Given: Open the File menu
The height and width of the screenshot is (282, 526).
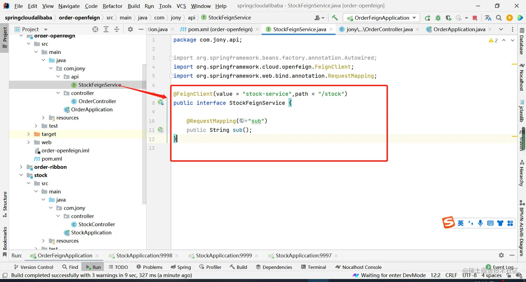Looking at the screenshot, I should pos(18,6).
